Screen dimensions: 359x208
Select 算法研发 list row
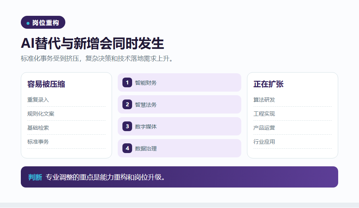click(x=292, y=100)
